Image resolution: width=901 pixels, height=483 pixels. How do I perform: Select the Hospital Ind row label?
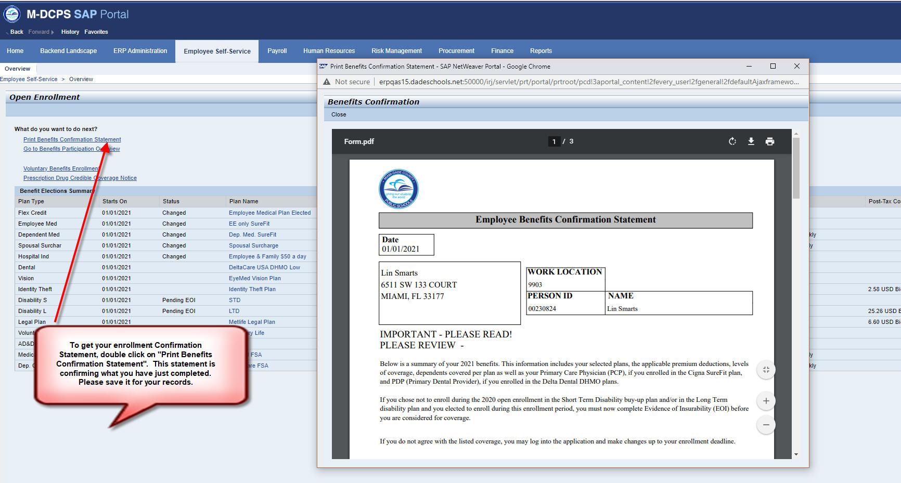[33, 256]
